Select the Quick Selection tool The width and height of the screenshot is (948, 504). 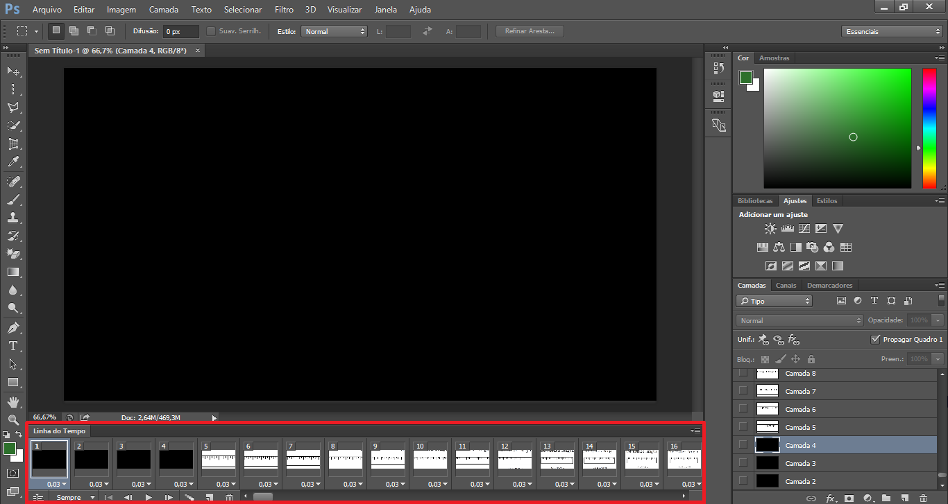pos(13,125)
